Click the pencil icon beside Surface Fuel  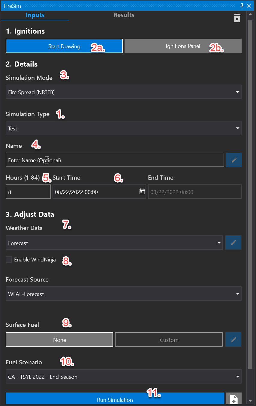(233, 339)
